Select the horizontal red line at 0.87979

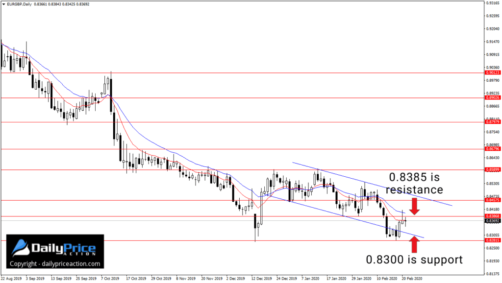(x=242, y=122)
